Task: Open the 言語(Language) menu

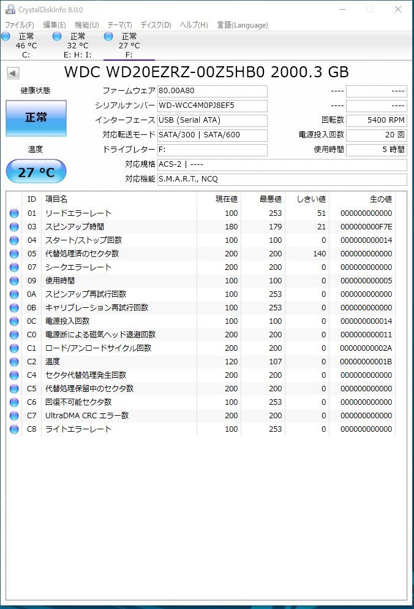Action: coord(243,25)
